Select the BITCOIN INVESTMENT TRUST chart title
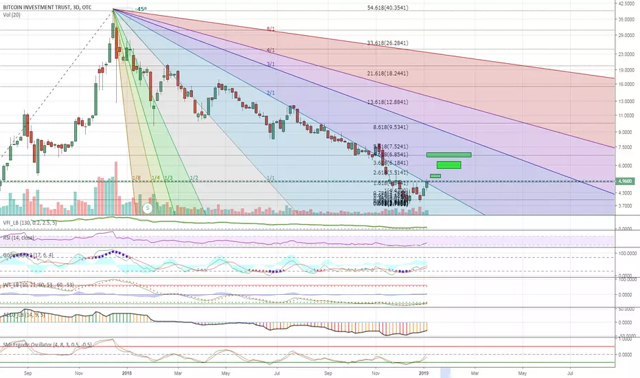Screen dimensions: 640x378 pos(47,8)
